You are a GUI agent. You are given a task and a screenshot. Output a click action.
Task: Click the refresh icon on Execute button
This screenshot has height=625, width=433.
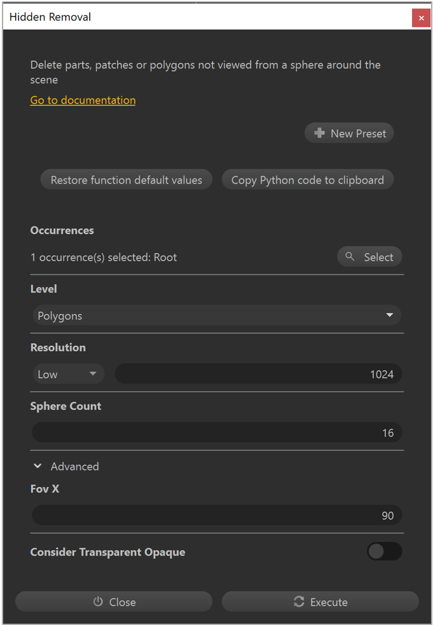pyautogui.click(x=299, y=601)
